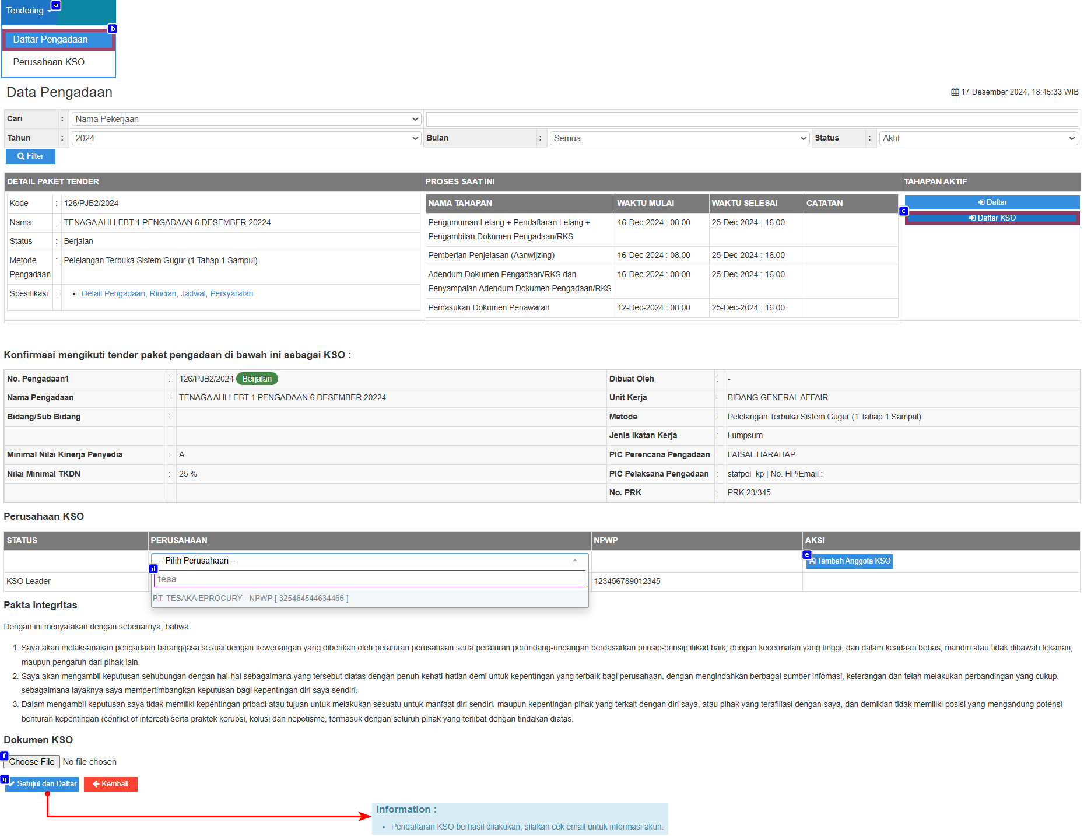Expand the Status dropdown set to Aktif

pyautogui.click(x=978, y=138)
